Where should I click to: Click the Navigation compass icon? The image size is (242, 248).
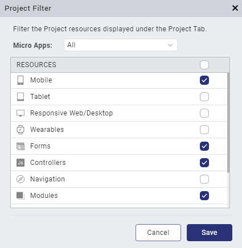[20, 179]
